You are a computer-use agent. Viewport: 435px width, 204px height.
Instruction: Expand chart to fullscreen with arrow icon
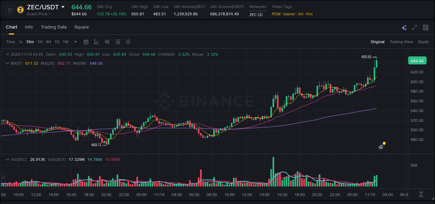click(x=414, y=27)
